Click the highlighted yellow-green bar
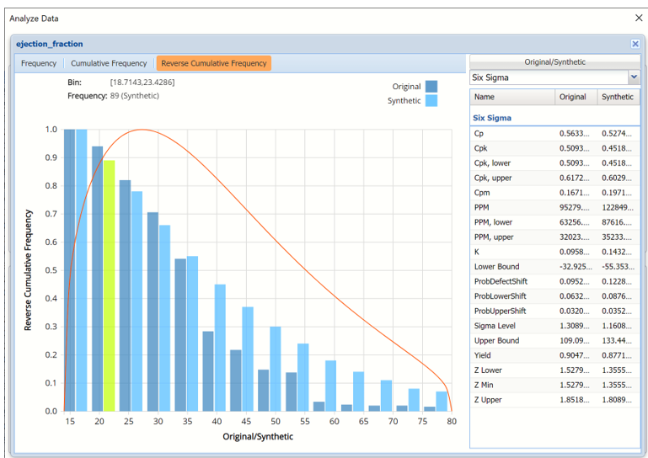The width and height of the screenshot is (648, 458). [x=109, y=286]
